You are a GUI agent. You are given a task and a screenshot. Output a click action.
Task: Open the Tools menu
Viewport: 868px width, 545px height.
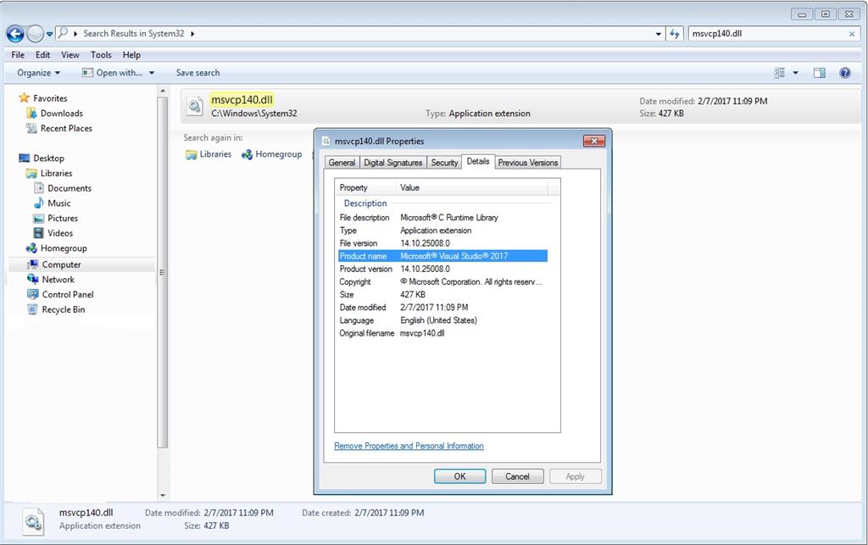(x=101, y=55)
